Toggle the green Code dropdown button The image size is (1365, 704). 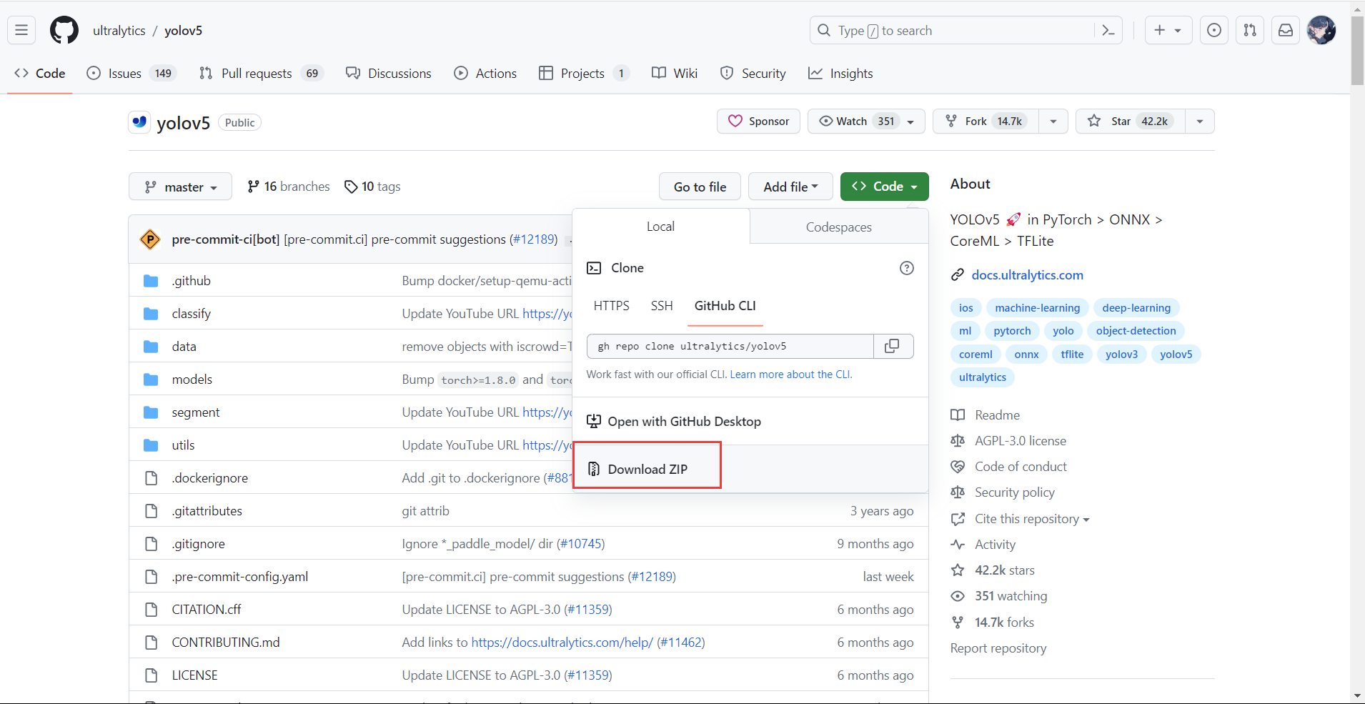point(884,187)
